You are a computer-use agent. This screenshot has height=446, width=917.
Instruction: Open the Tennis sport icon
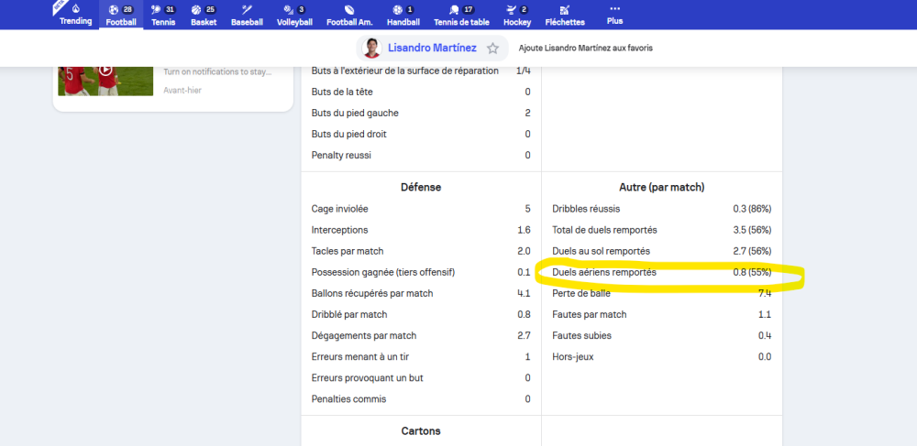tap(162, 15)
